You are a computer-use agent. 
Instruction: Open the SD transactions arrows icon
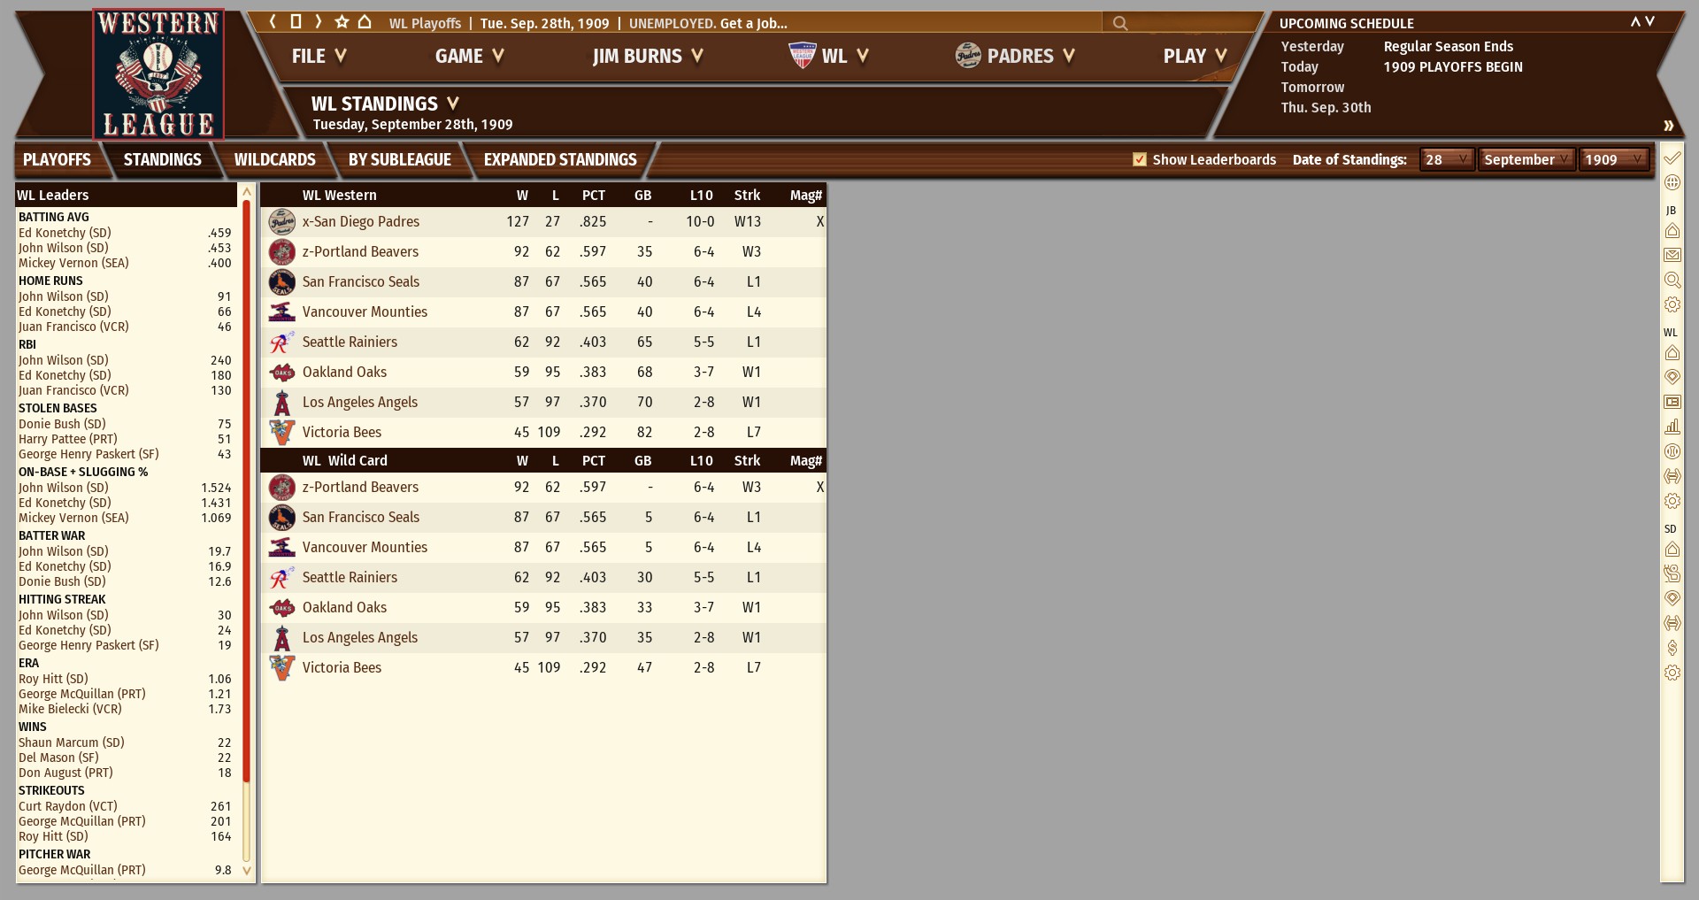click(1672, 623)
